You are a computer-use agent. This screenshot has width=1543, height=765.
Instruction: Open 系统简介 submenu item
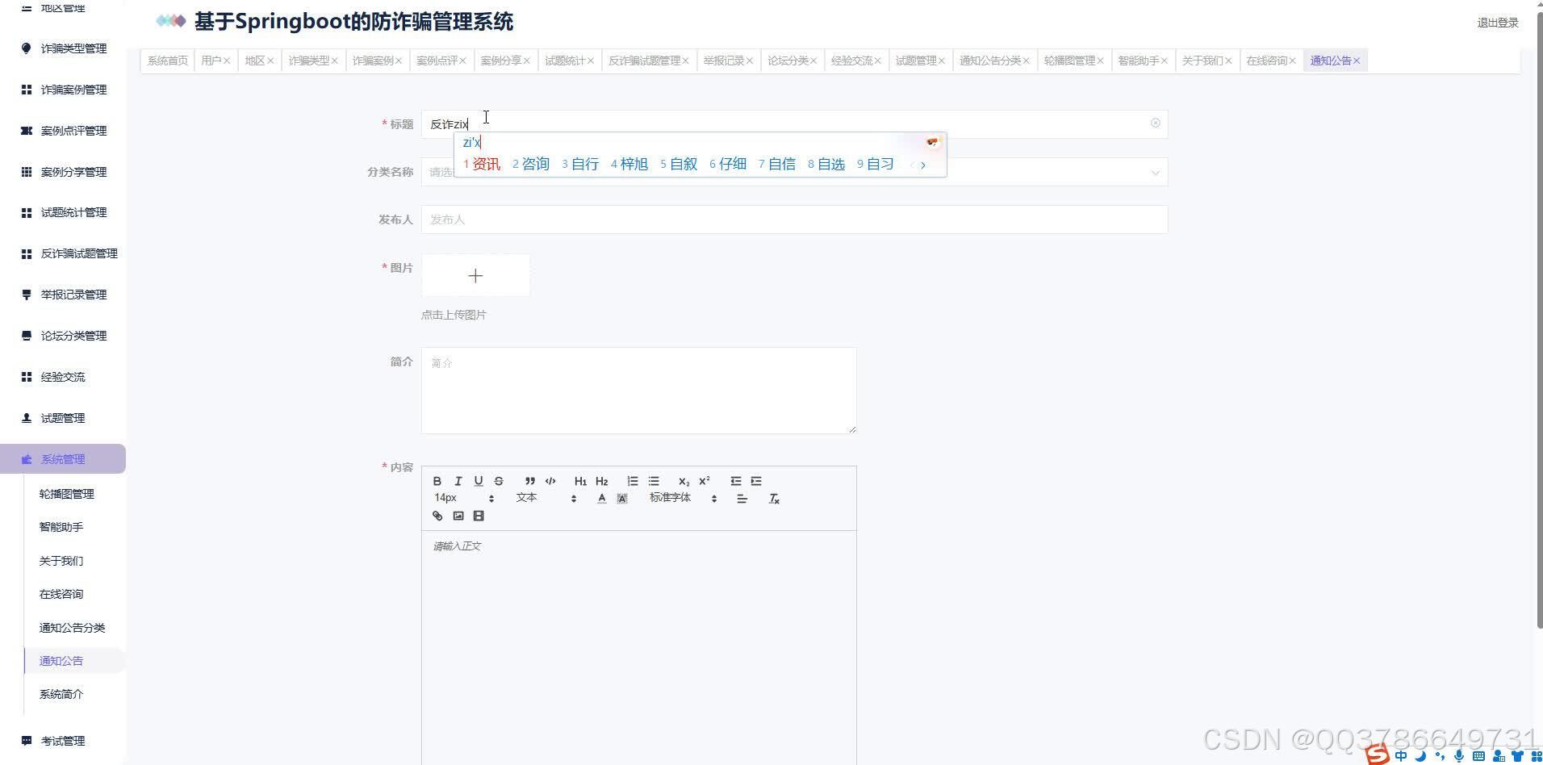pyautogui.click(x=61, y=694)
